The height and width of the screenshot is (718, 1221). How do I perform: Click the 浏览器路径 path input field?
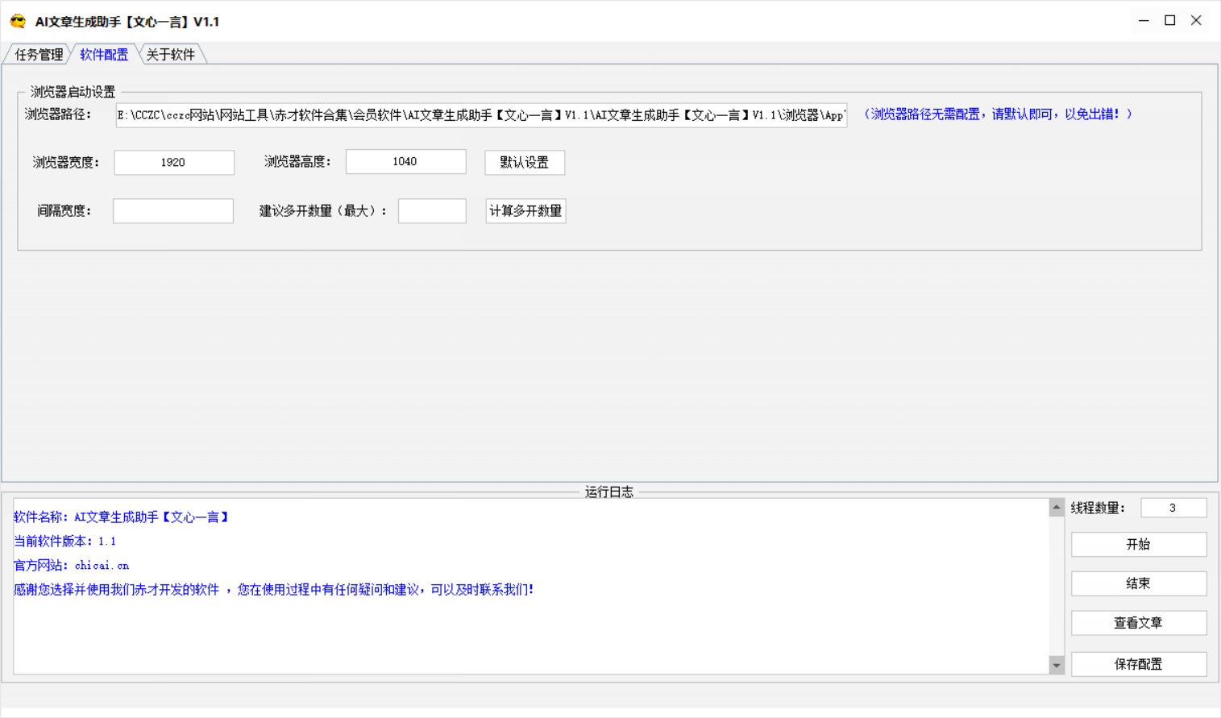(481, 115)
